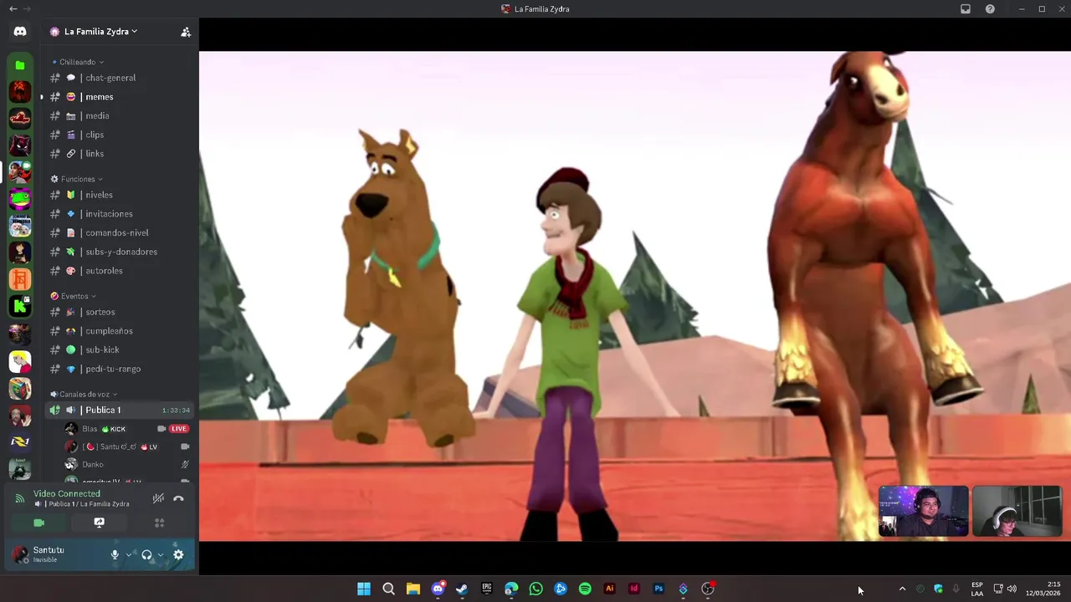Collapse the Canales de voz category
1071x602 pixels.
tap(84, 395)
